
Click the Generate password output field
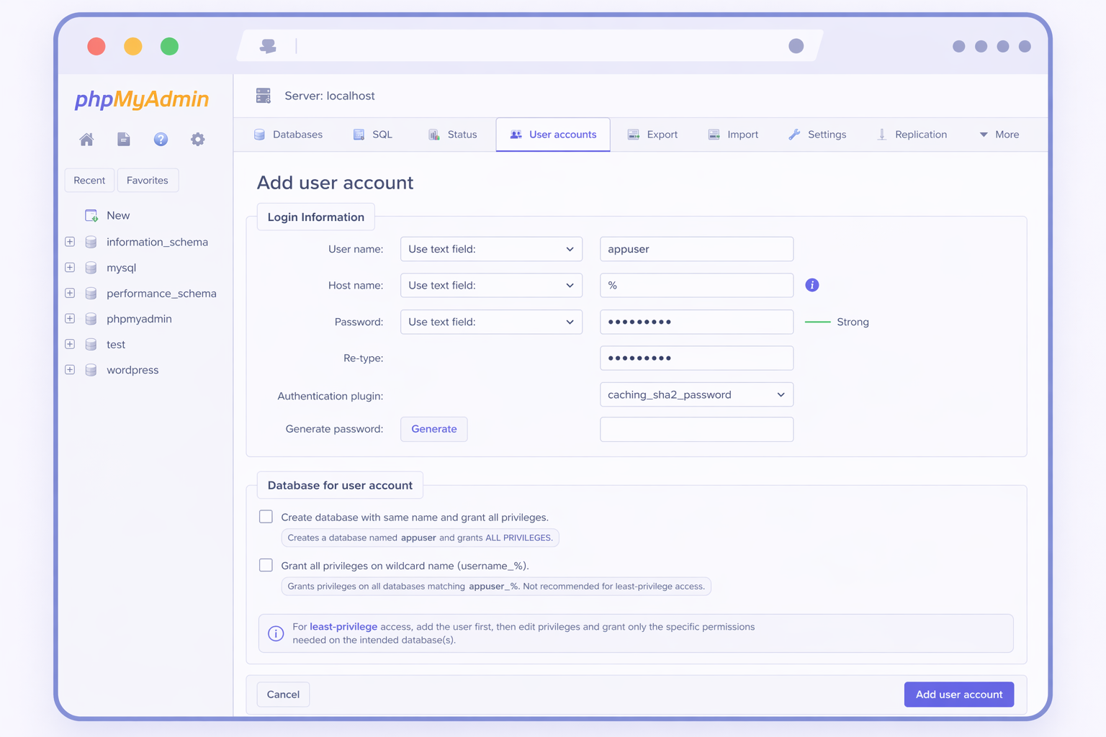point(696,429)
